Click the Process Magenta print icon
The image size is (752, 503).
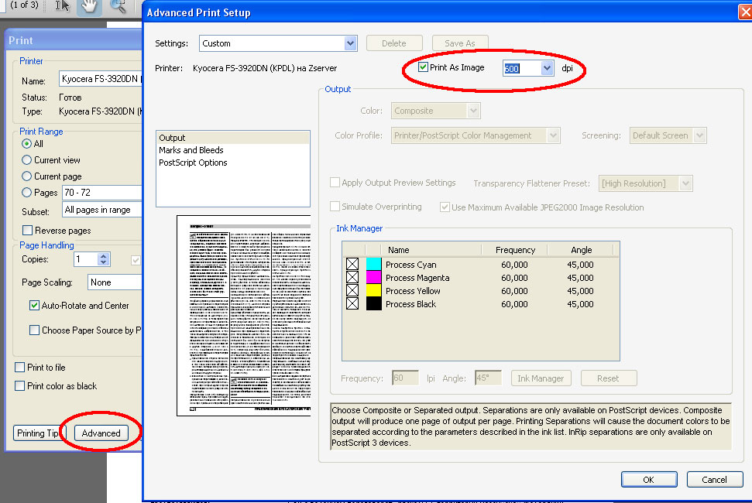click(352, 278)
